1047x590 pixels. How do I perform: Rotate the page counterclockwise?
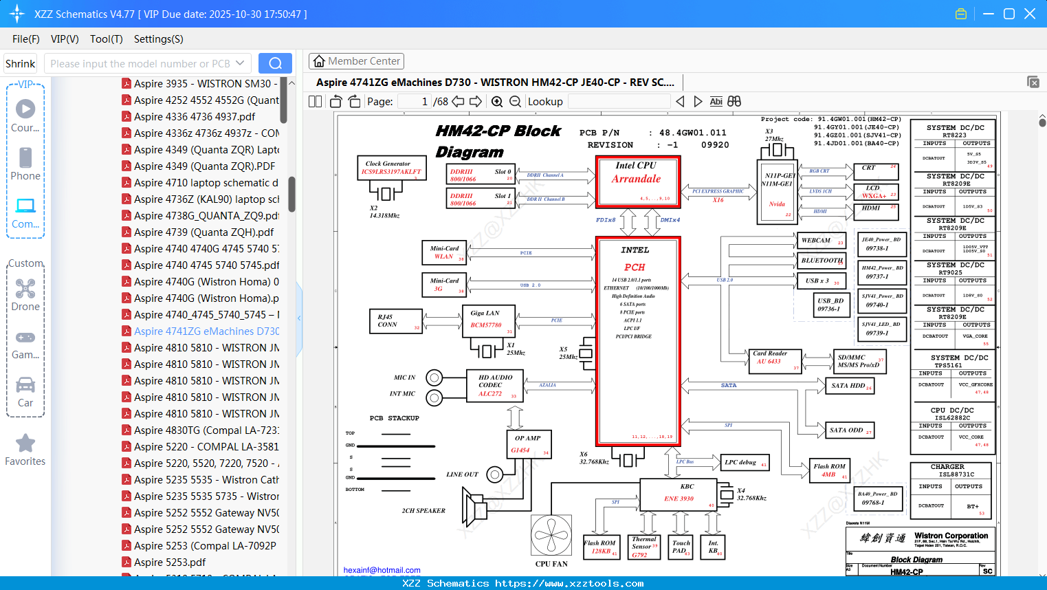click(x=336, y=102)
